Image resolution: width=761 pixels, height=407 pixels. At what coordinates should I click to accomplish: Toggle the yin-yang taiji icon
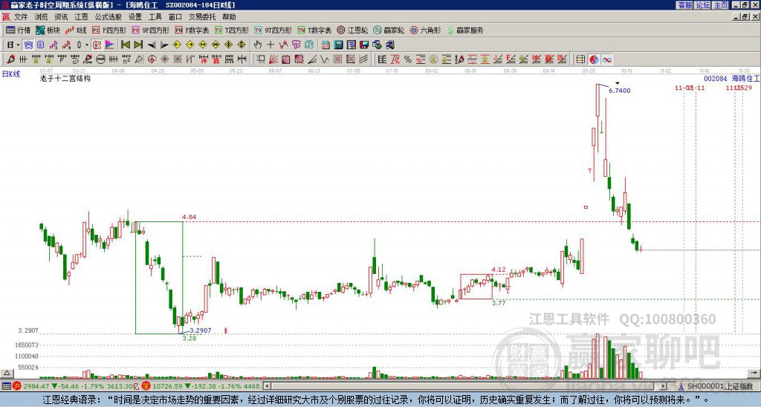(594, 59)
